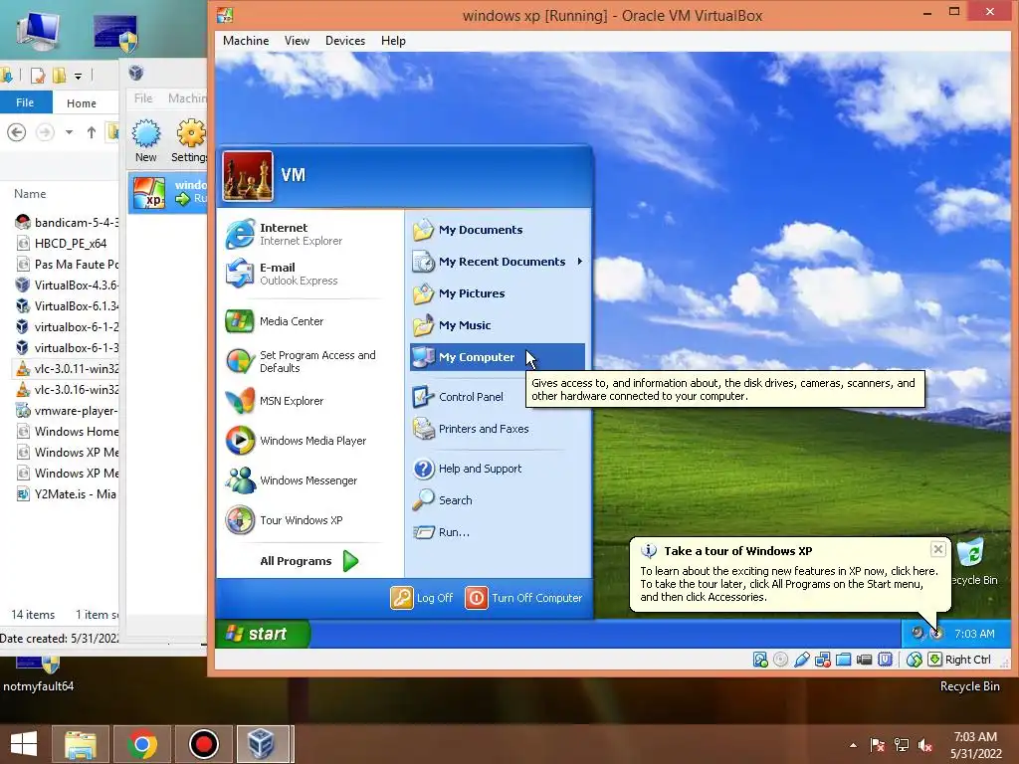The image size is (1019, 764).
Task: Open Set Program Access and Defaults
Action: pyautogui.click(x=301, y=361)
